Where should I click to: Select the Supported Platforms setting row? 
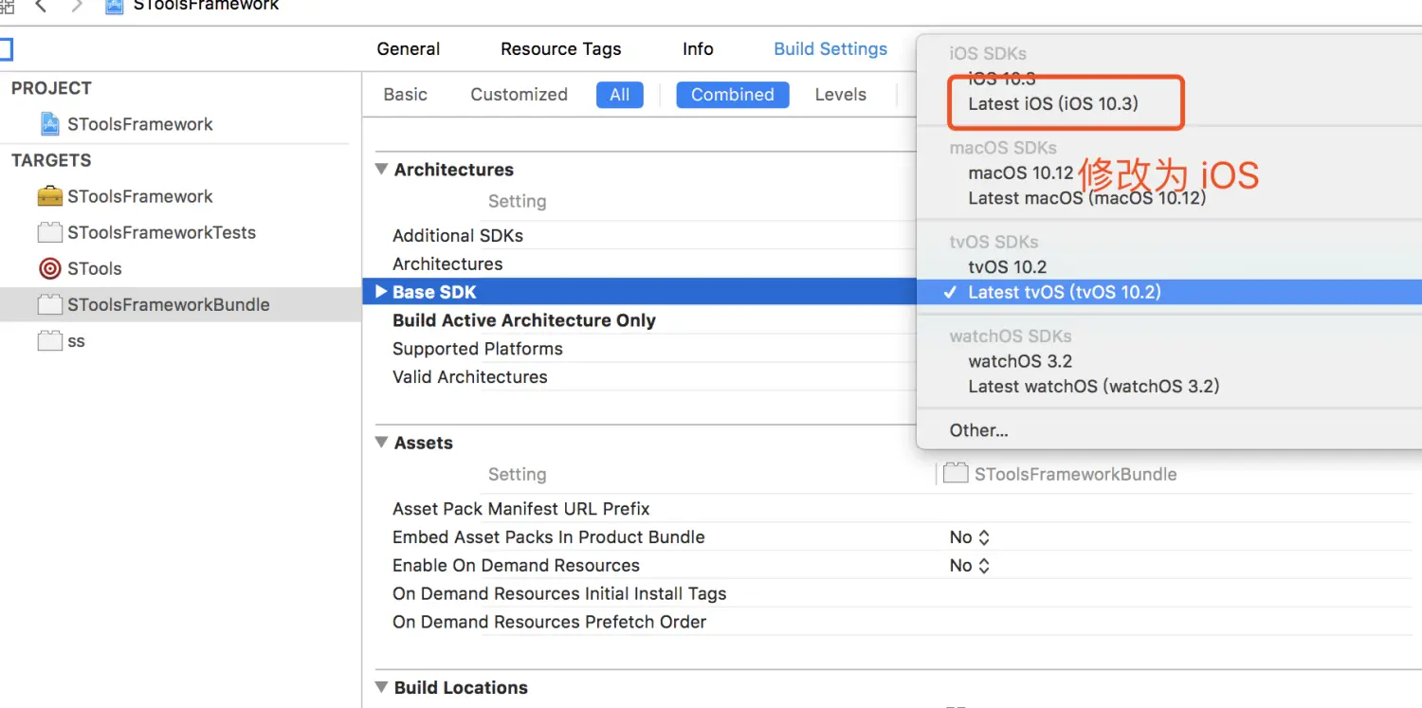tap(478, 349)
